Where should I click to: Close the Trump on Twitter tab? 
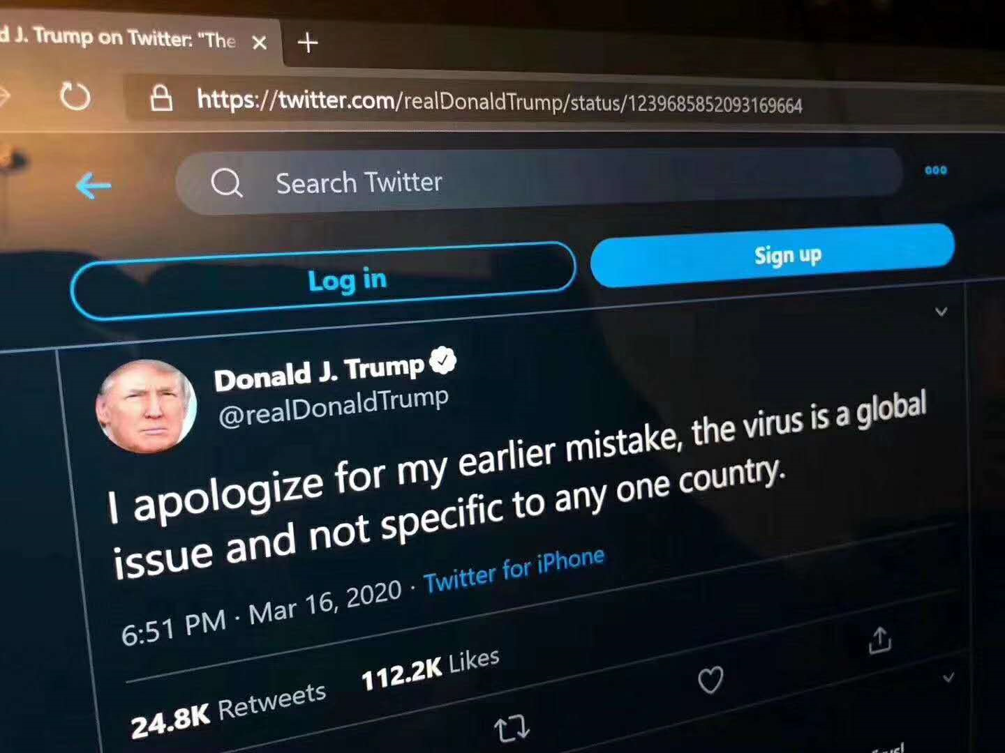click(260, 43)
